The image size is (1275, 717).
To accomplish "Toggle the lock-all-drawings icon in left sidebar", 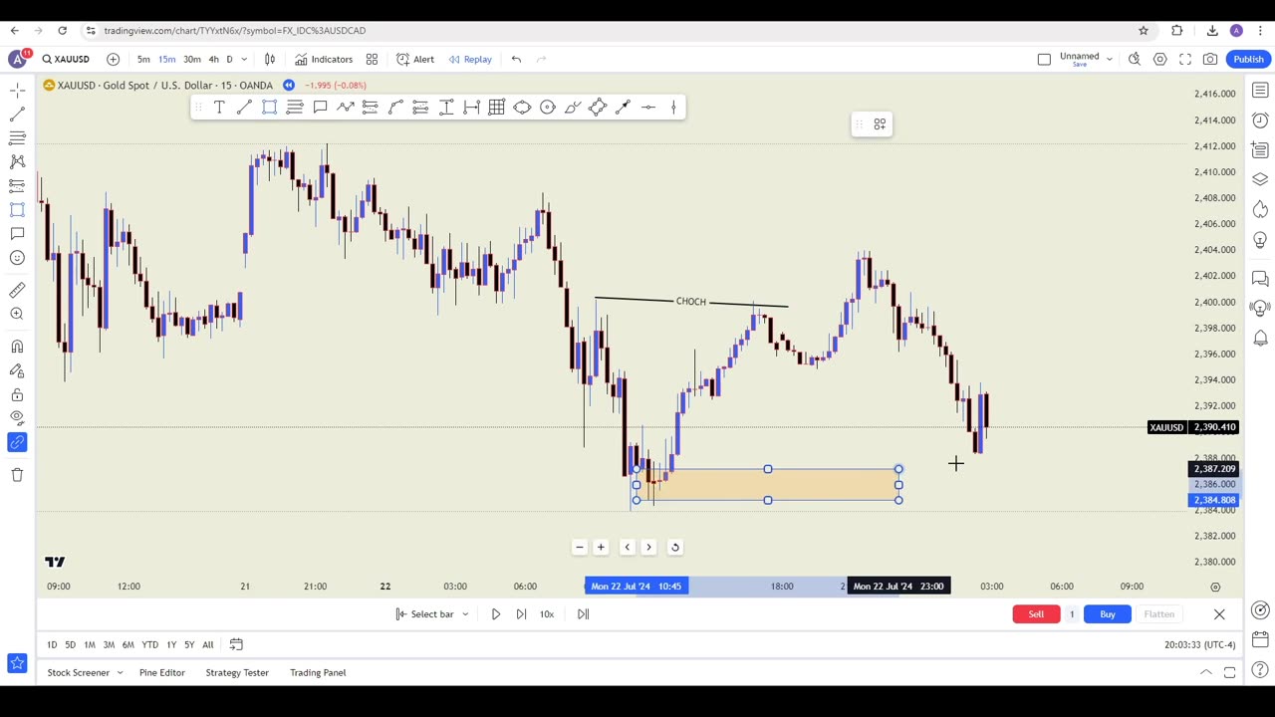I will [x=17, y=394].
